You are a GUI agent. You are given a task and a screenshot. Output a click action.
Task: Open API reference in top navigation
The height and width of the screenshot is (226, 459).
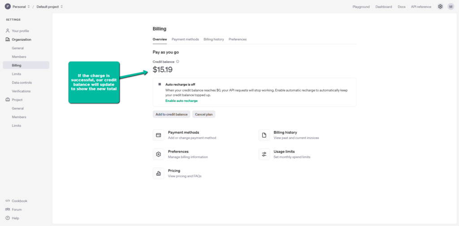tap(421, 7)
